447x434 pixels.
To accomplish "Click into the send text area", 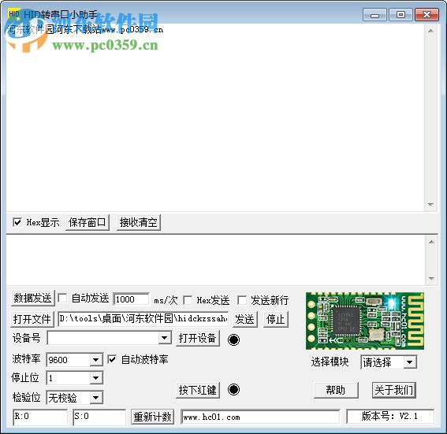I will coord(216,260).
